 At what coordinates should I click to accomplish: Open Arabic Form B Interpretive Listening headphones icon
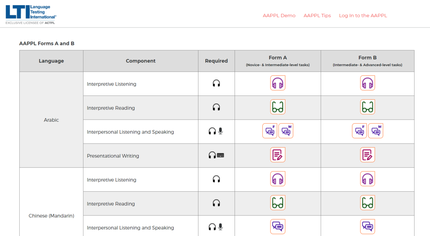point(367,83)
